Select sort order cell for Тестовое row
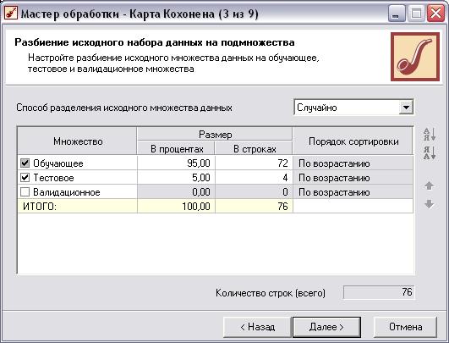The width and height of the screenshot is (449, 343). tap(353, 178)
